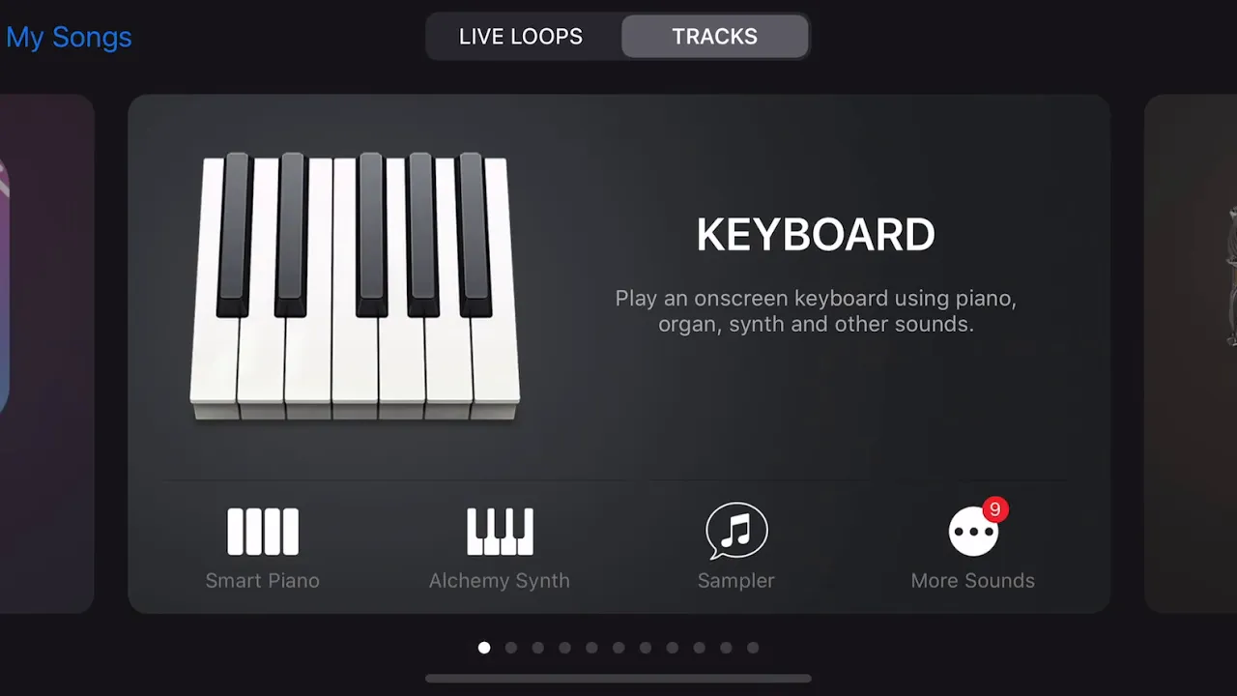Select the first page indicator dot
Image resolution: width=1237 pixels, height=696 pixels.
coord(484,648)
